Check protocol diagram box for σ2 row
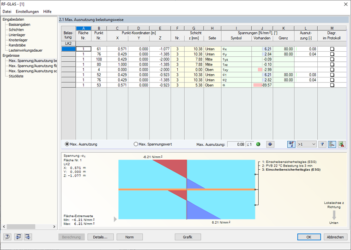This screenshot has height=250, width=351. tap(332, 80)
